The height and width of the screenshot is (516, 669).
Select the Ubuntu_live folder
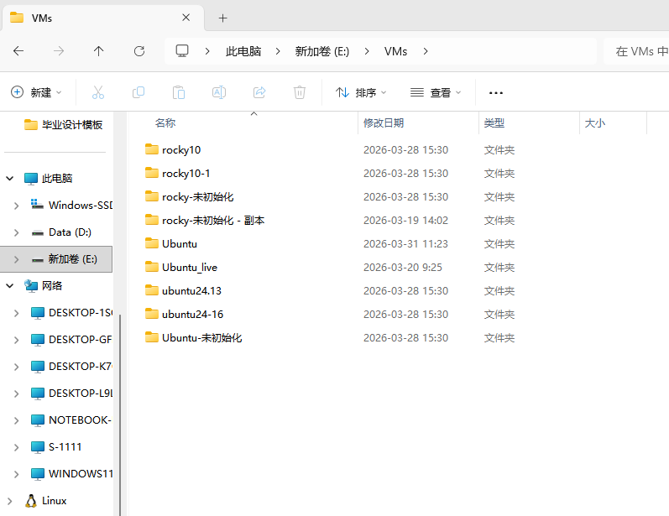[x=190, y=267]
